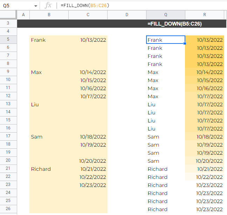Select the active cell Q5 with Frank
The image size is (227, 215).
pyautogui.click(x=166, y=40)
